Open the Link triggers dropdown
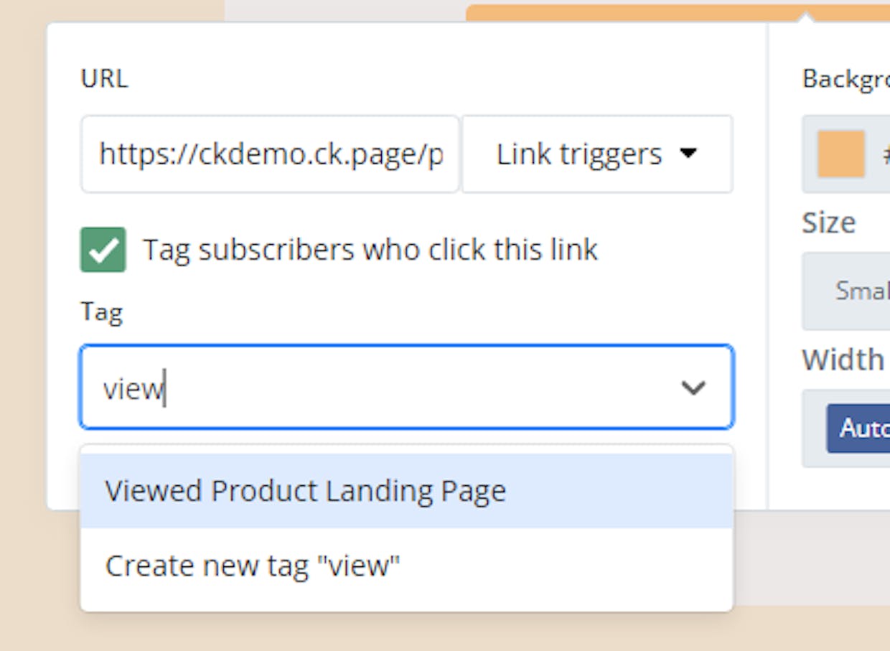Image resolution: width=890 pixels, height=651 pixels. (597, 154)
